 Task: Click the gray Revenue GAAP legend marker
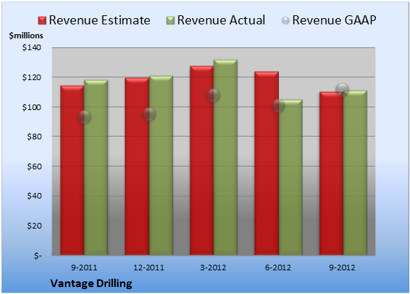click(x=286, y=20)
